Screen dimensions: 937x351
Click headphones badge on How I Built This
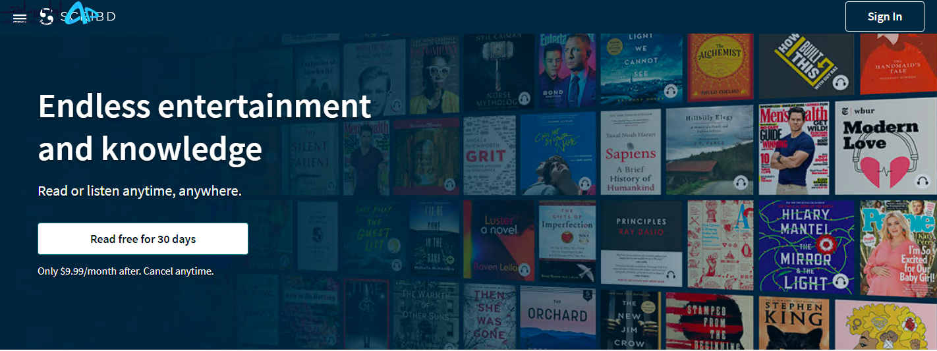click(839, 84)
